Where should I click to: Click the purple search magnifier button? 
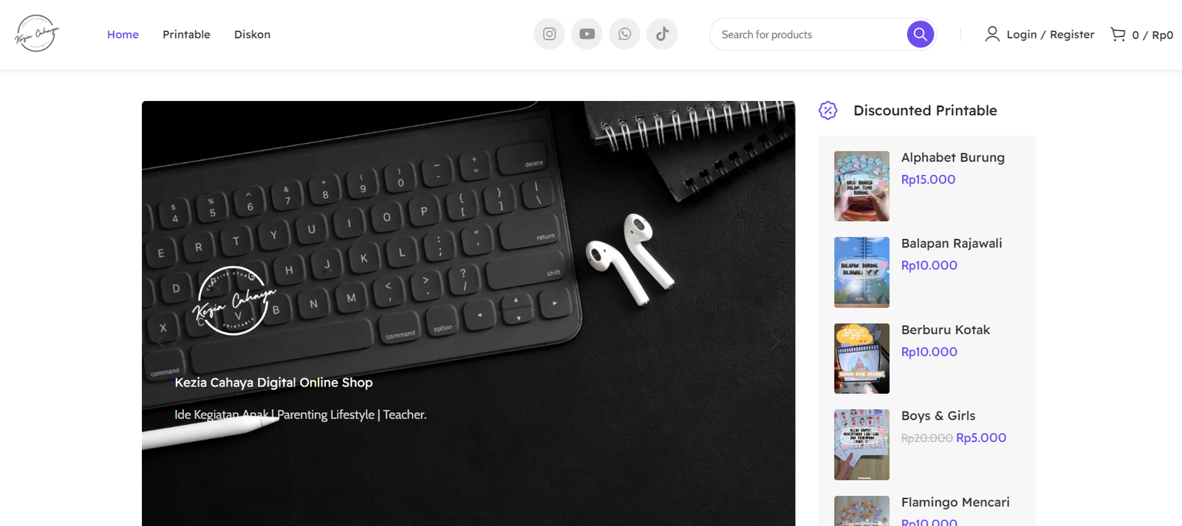[920, 34]
